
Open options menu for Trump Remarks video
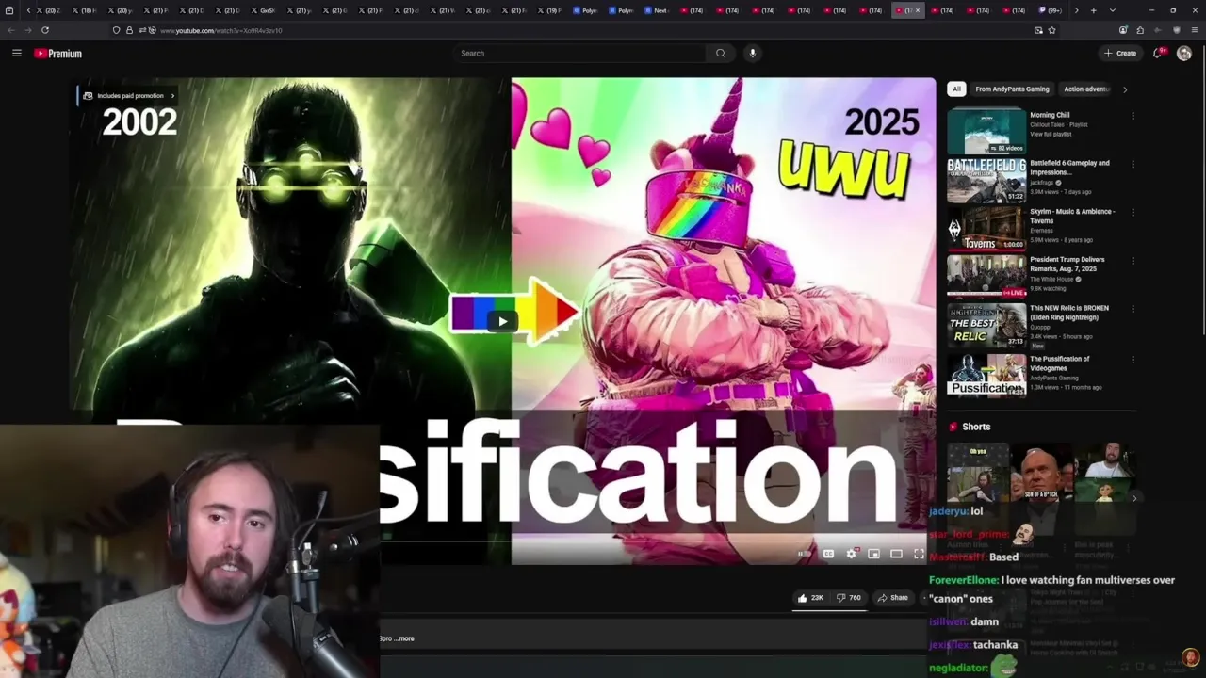tap(1133, 261)
